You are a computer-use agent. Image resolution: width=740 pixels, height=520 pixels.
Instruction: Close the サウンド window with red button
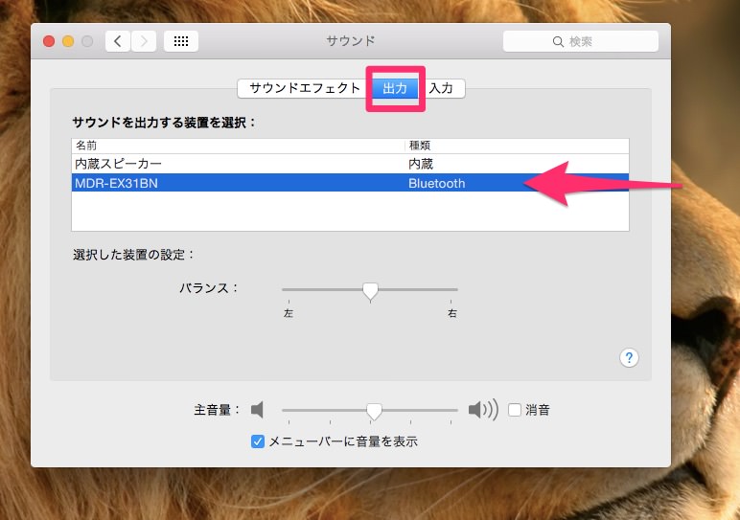click(49, 41)
